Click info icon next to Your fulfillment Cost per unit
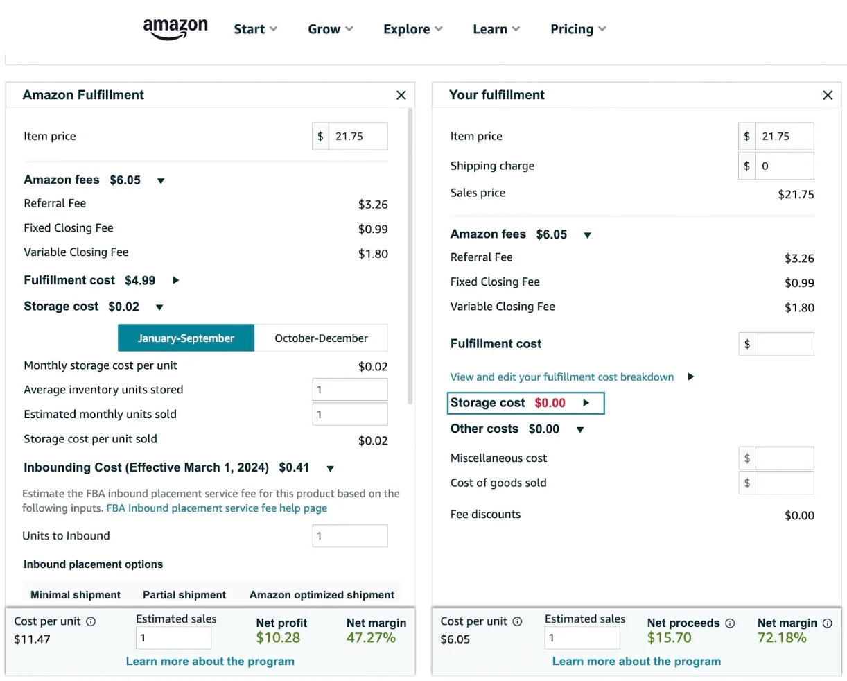 (517, 622)
